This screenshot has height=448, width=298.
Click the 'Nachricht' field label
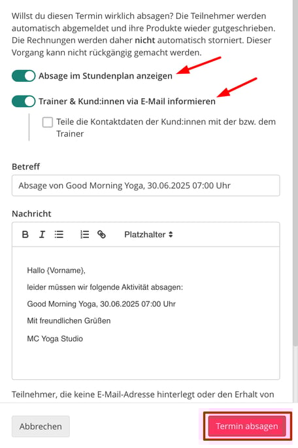pos(31,213)
